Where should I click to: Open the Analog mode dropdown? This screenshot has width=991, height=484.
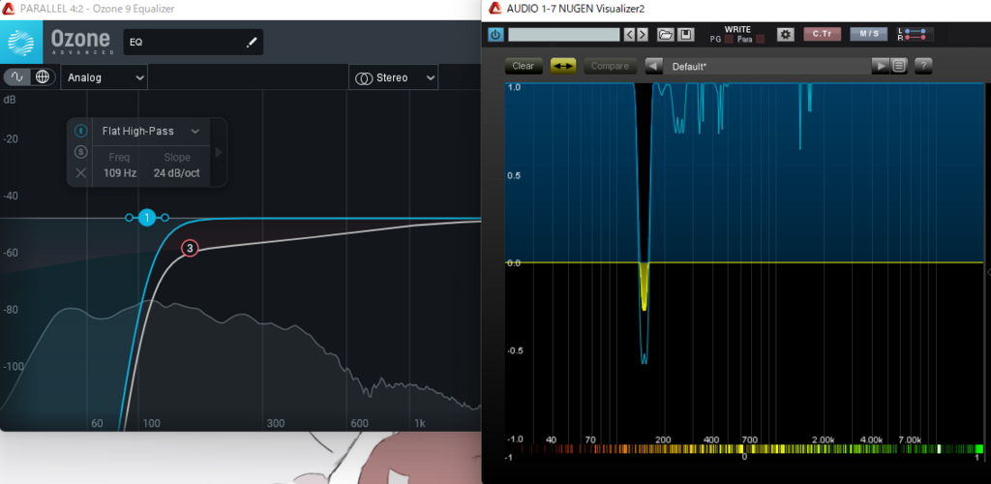(x=105, y=77)
